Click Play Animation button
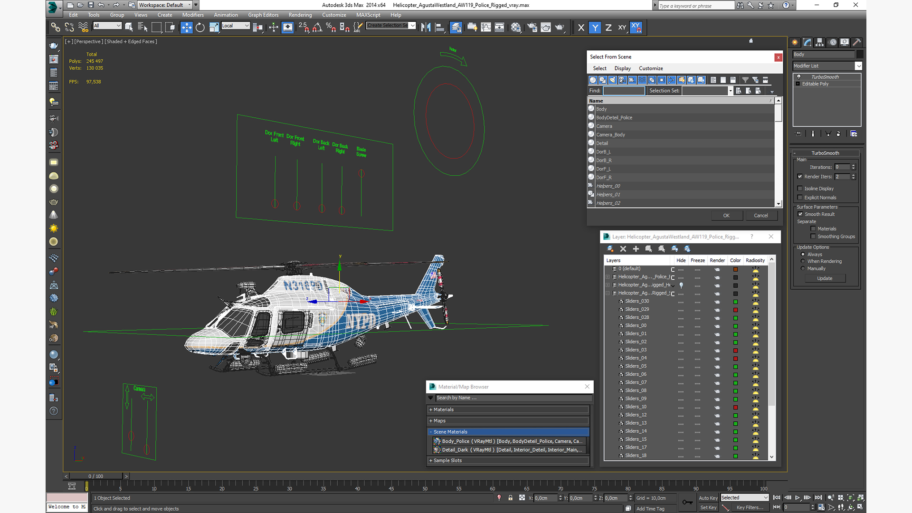 coord(798,498)
